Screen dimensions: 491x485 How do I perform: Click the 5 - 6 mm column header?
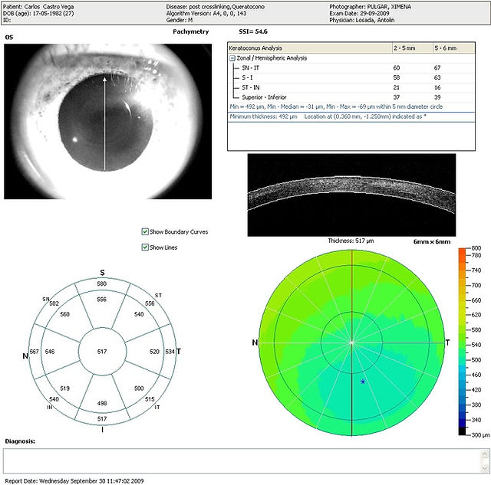click(x=453, y=48)
